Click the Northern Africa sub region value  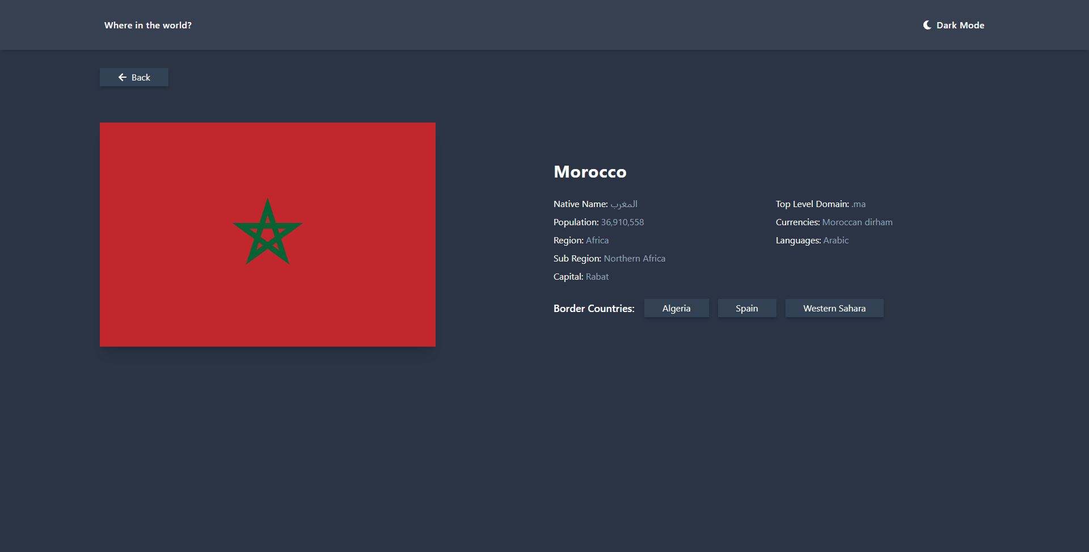tap(634, 258)
